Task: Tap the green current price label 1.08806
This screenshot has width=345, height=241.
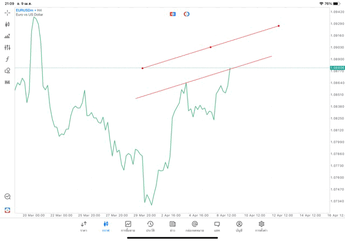Action: 336,68
